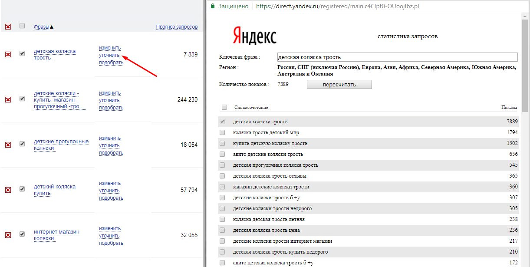Viewport: 530px width, 267px height.
Task: Open the 'детский коляска купить' phrase link
Action: coord(55,190)
